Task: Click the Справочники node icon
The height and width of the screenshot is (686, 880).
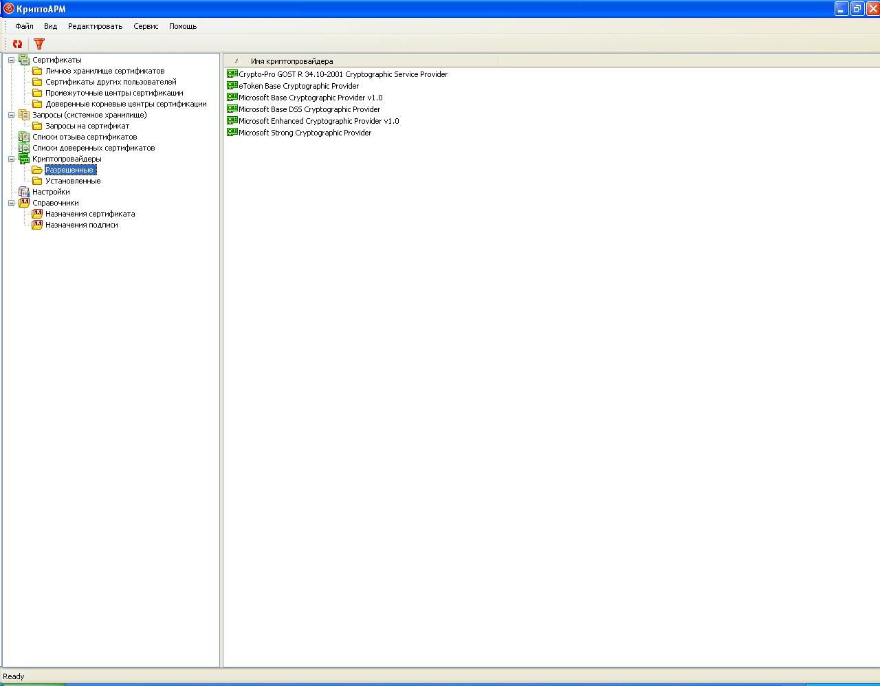Action: [24, 203]
